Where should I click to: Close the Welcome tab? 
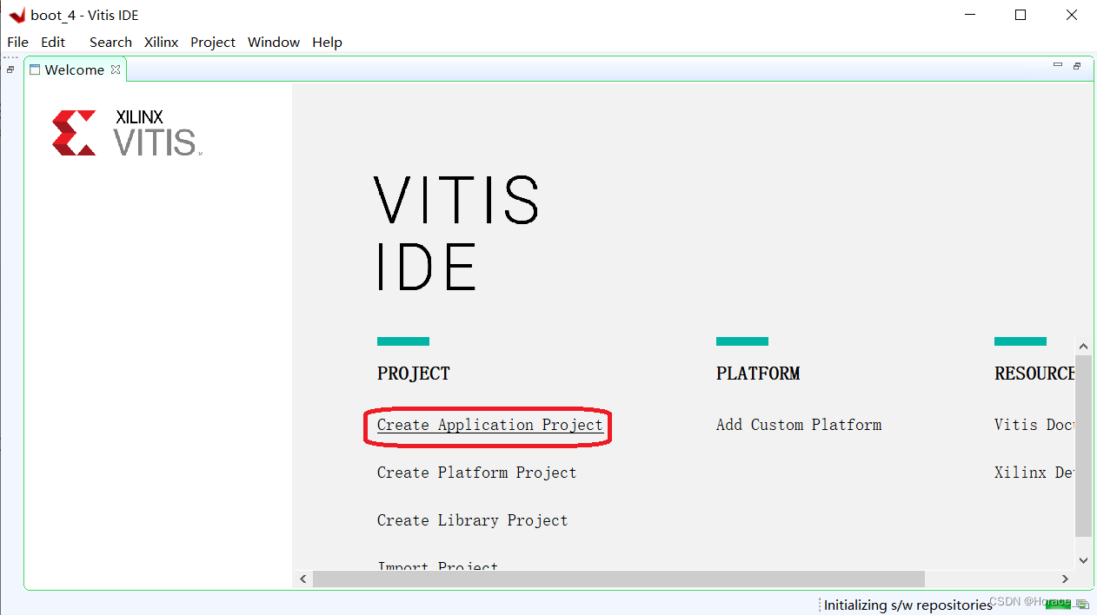(116, 69)
